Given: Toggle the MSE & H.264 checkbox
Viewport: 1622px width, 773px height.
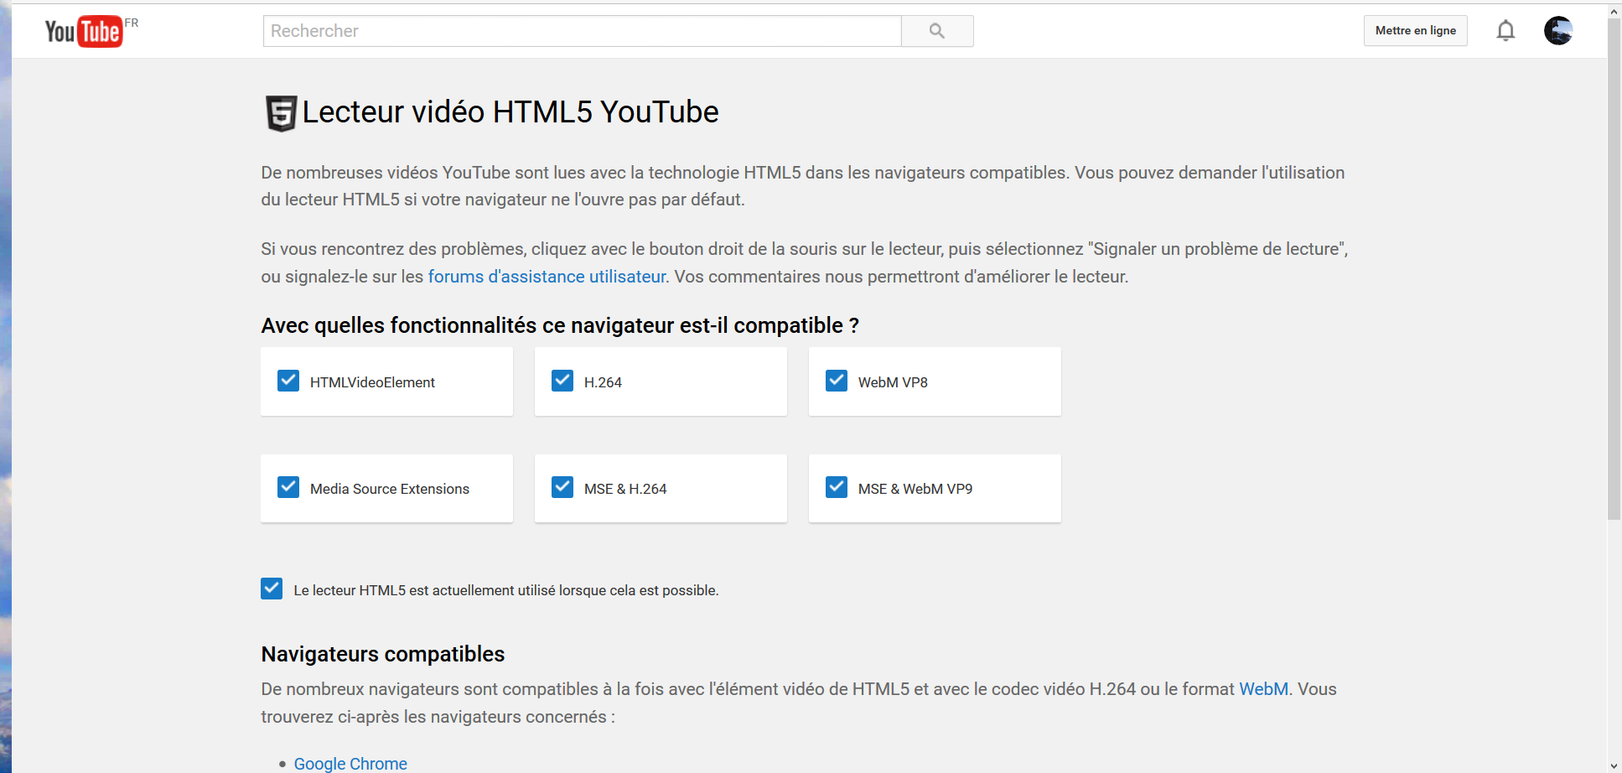Looking at the screenshot, I should coord(562,488).
